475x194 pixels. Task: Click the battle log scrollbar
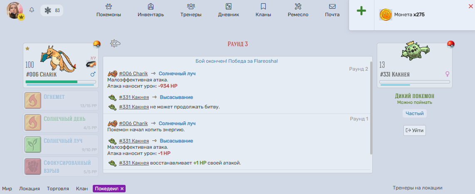371,112
